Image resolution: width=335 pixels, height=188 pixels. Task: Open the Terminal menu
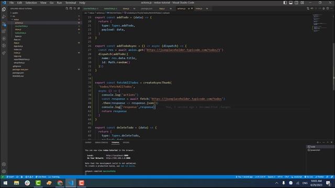(71, 3)
